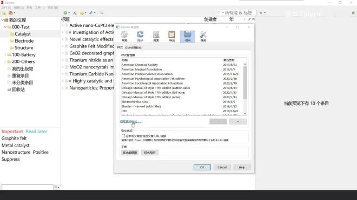Expand the Investigation of Activ item row
Viewport: 357px width, 200px height.
coord(63,32)
